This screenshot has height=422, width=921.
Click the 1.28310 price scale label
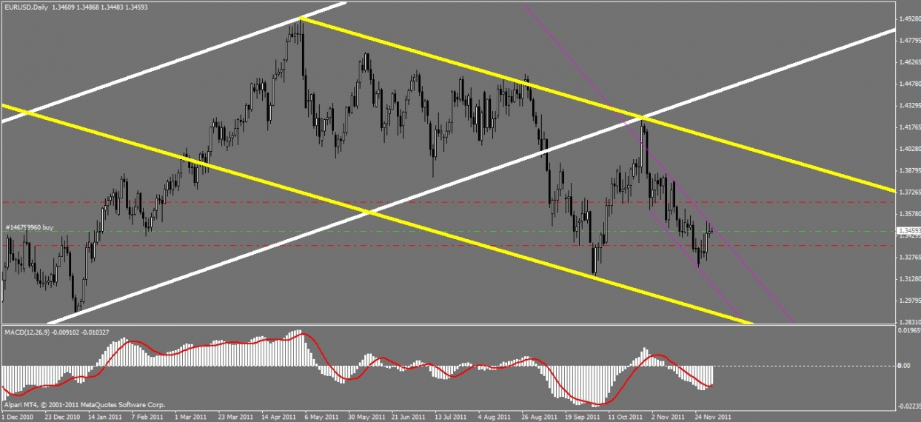tap(907, 322)
